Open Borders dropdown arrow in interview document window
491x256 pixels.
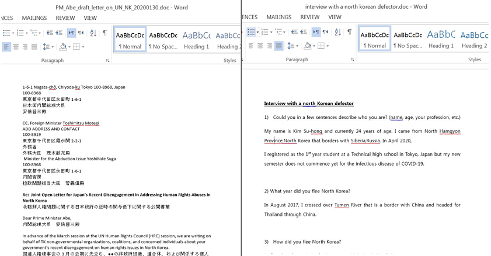click(x=328, y=46)
